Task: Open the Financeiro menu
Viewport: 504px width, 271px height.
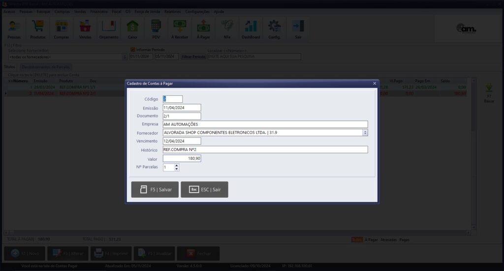Action: (99, 11)
